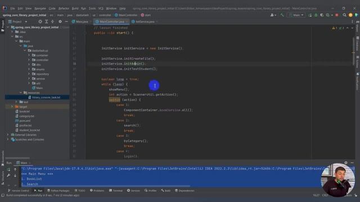Select the Main class in the project tree

(37, 88)
